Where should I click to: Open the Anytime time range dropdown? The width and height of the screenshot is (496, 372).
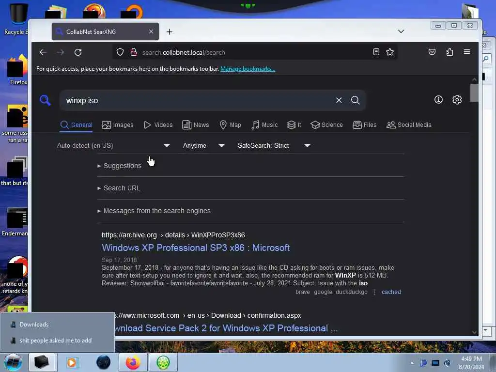point(204,145)
